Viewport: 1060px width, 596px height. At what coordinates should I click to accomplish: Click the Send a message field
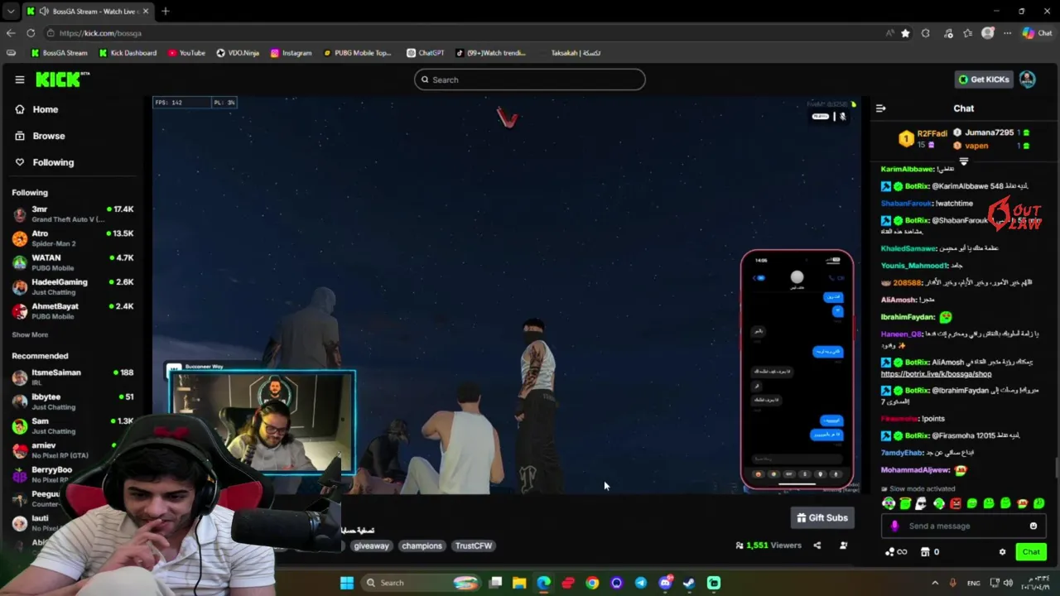(965, 526)
